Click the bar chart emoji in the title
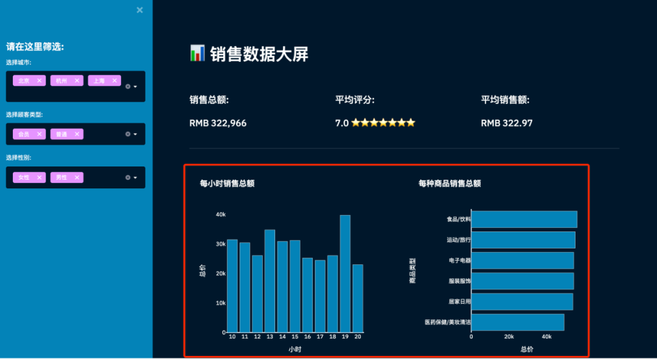Viewport: 657px width, 359px height. click(197, 53)
